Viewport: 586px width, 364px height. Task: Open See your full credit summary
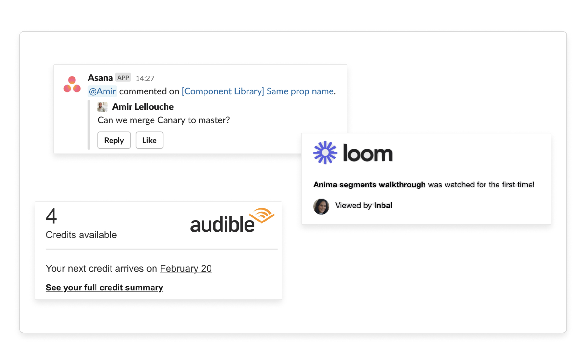(104, 288)
